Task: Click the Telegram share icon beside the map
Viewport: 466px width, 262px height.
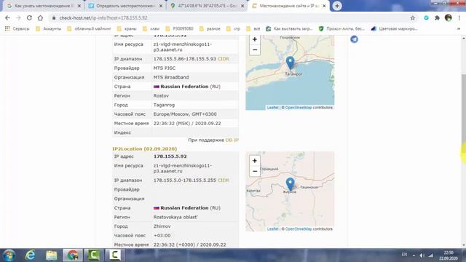Action: 354,39
